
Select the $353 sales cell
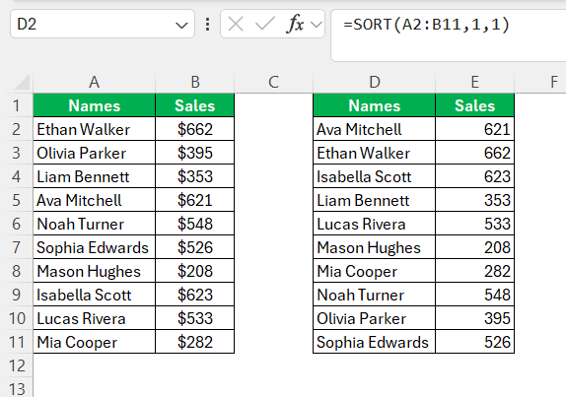(195, 176)
